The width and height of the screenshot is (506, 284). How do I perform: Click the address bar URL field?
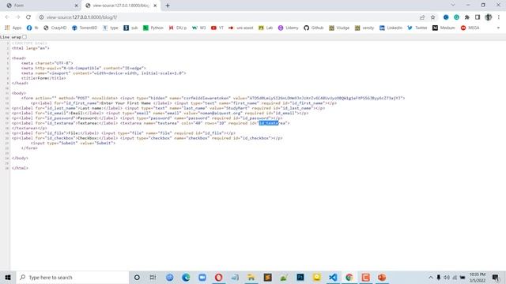tap(226, 17)
